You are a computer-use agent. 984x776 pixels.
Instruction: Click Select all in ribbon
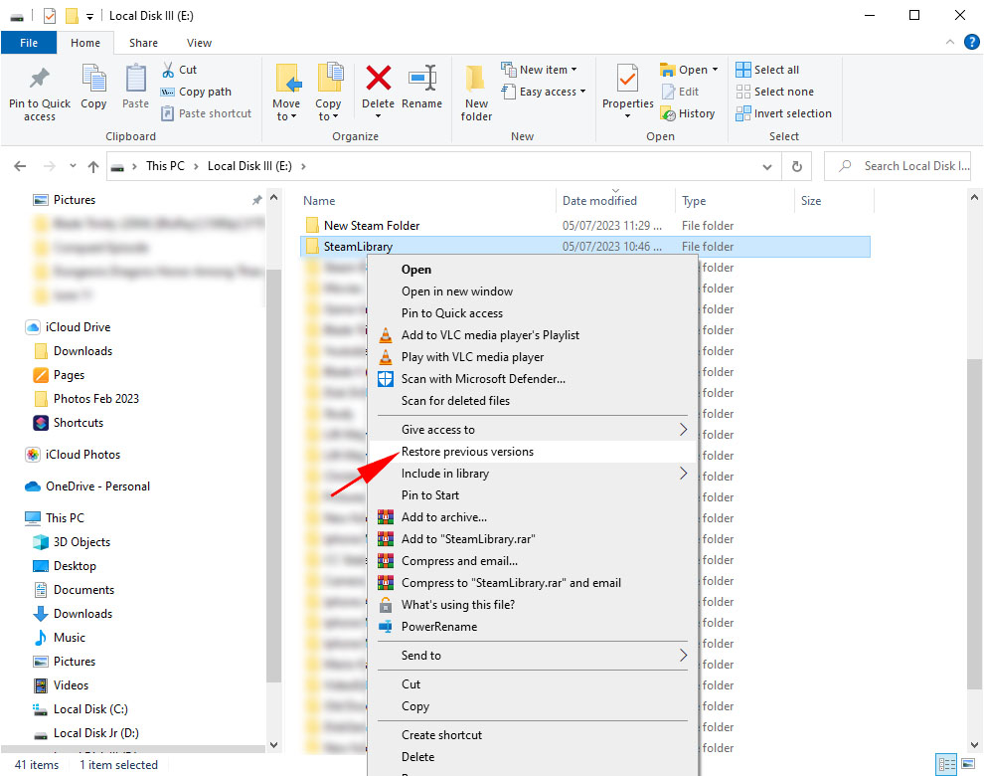[x=767, y=70]
